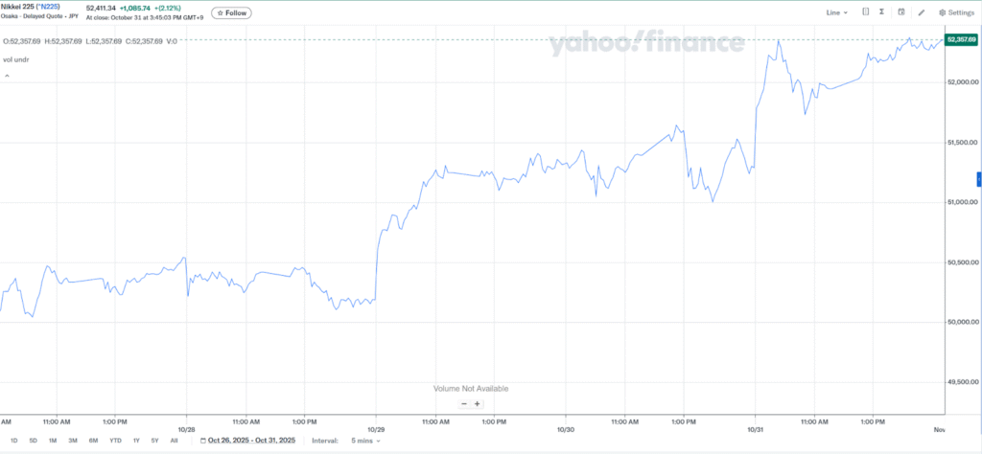Open chart Settings gear
Screen dimensions: 982x454
coord(955,12)
